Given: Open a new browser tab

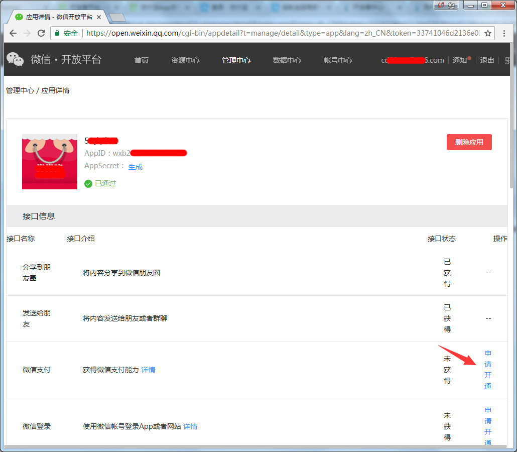Looking at the screenshot, I should coord(117,18).
